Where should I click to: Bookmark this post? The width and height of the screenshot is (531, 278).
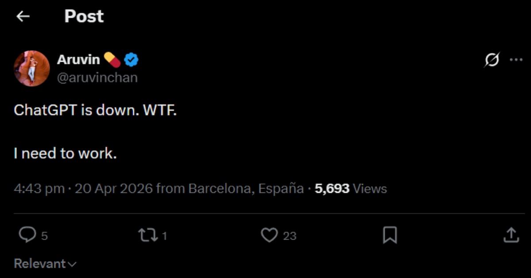coord(389,235)
